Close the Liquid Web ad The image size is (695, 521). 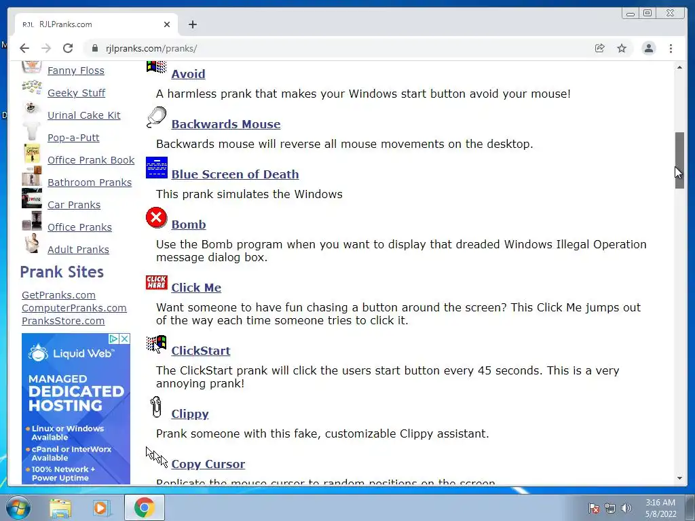[x=125, y=339]
